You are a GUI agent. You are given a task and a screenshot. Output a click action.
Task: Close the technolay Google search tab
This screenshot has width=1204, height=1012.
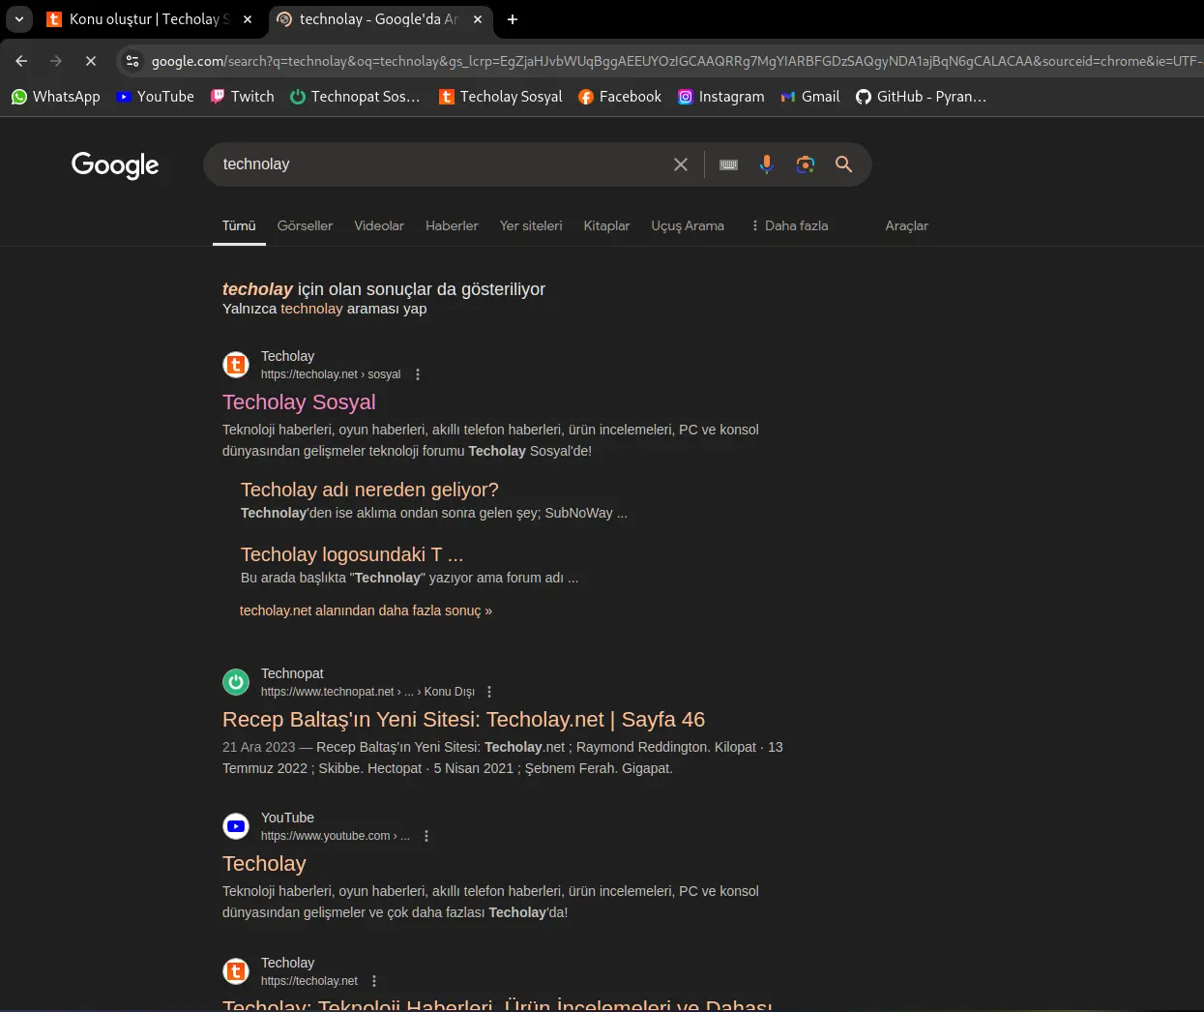(478, 19)
